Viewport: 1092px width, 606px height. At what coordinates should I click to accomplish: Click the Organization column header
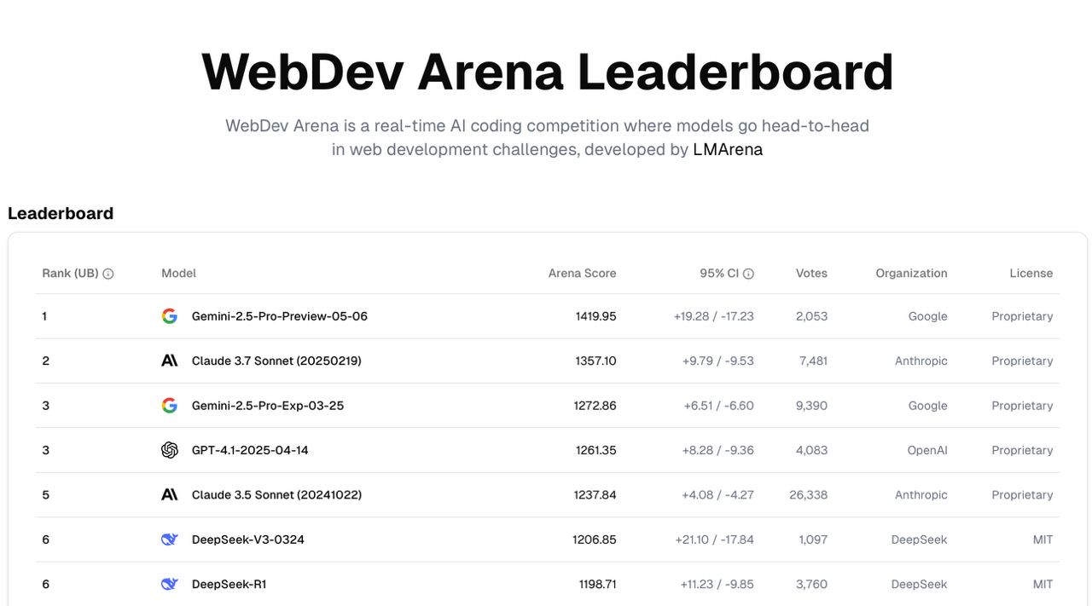[911, 274]
